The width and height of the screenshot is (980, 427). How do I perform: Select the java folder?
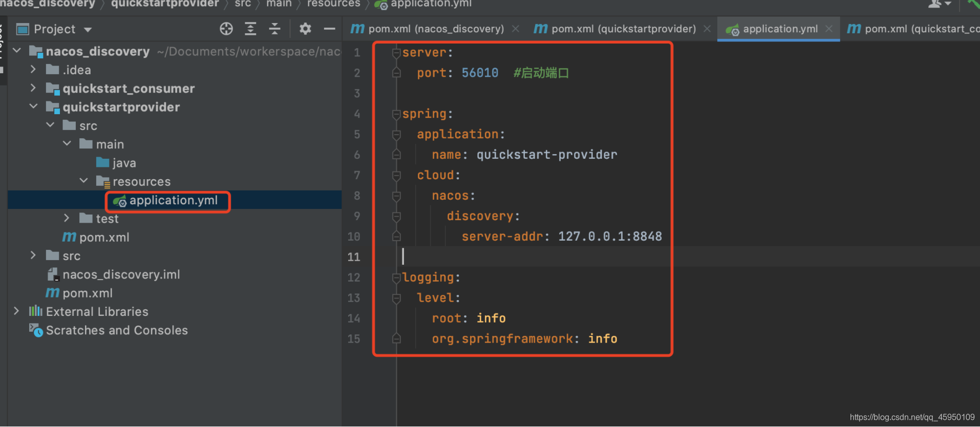pyautogui.click(x=124, y=163)
